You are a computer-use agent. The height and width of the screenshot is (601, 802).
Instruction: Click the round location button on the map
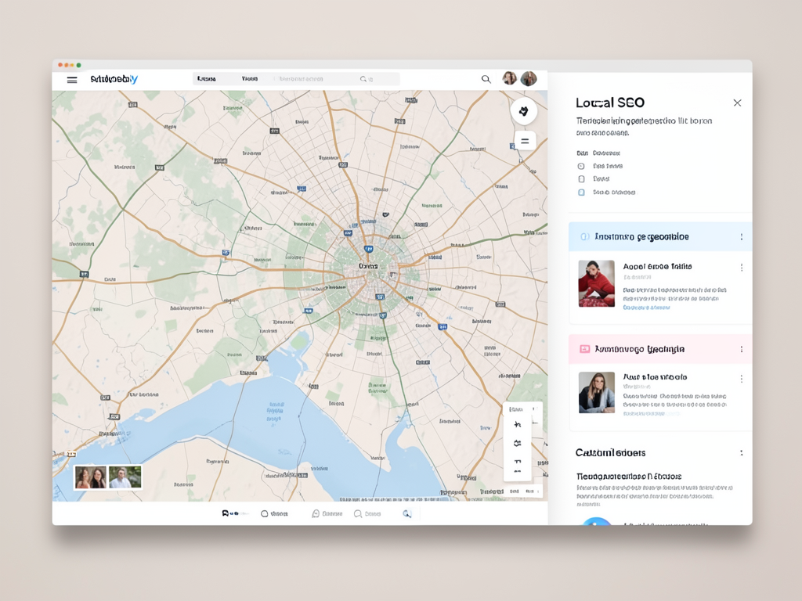click(524, 111)
